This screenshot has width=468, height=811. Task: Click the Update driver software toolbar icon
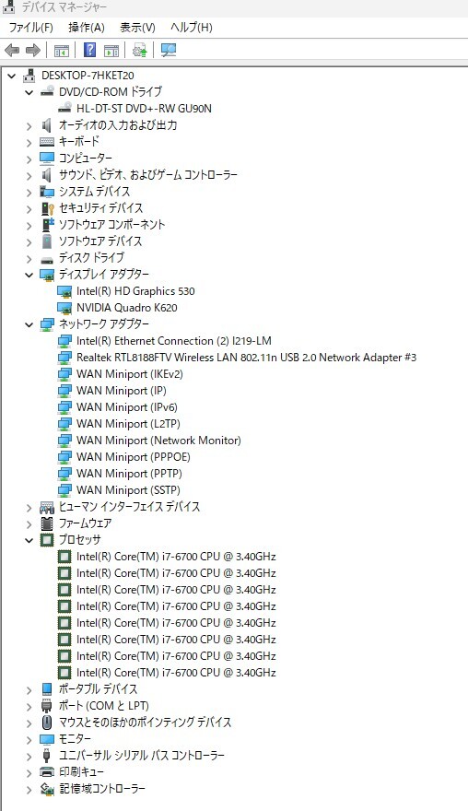(x=140, y=50)
